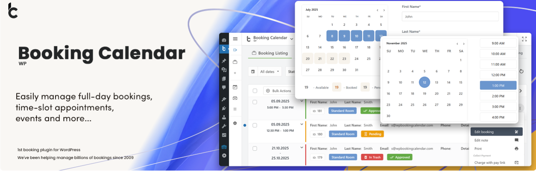Screen dimensions: 536x171
Task: Choose the 2:00 PM time slot
Action: 498,96
